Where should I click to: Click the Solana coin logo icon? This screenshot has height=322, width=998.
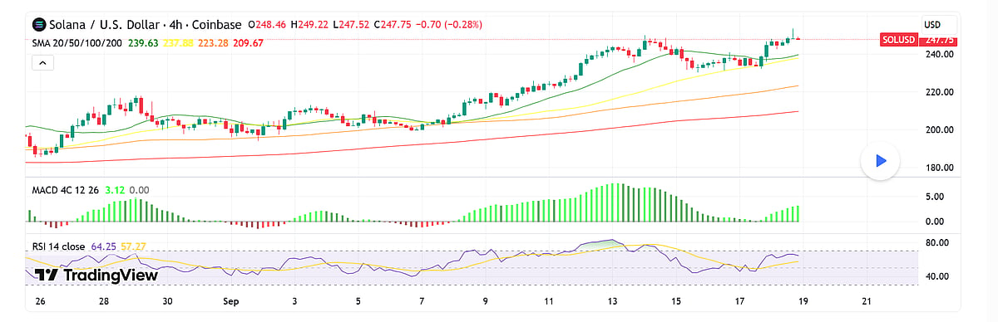pyautogui.click(x=39, y=26)
